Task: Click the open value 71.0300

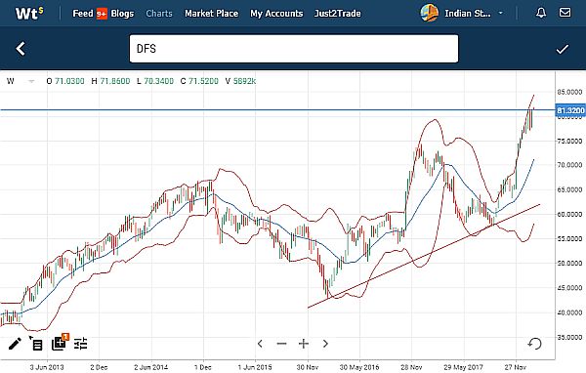Action: [x=69, y=81]
